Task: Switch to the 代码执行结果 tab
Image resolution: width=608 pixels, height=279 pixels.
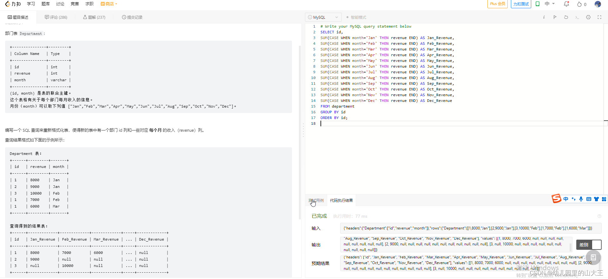Action: coord(341,200)
